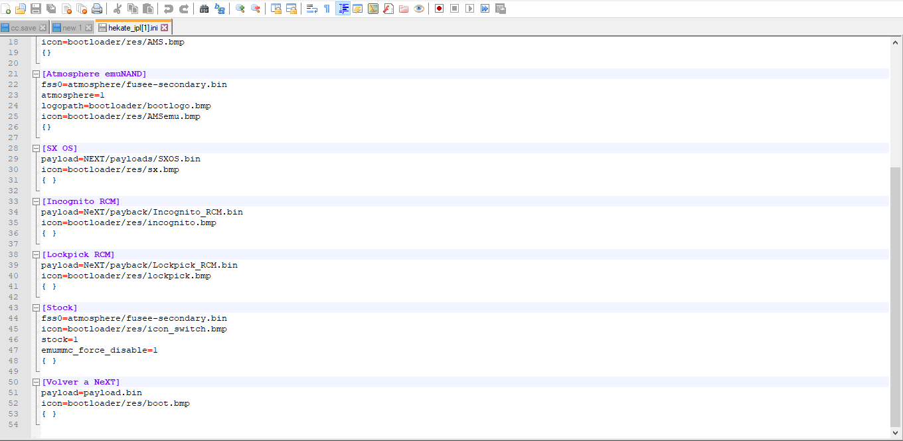The width and height of the screenshot is (903, 441).
Task: Collapse the [Volver a NeXT] section fold
Action: [x=36, y=383]
